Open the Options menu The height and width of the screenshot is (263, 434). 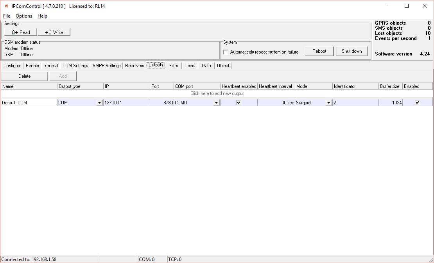[x=24, y=16]
